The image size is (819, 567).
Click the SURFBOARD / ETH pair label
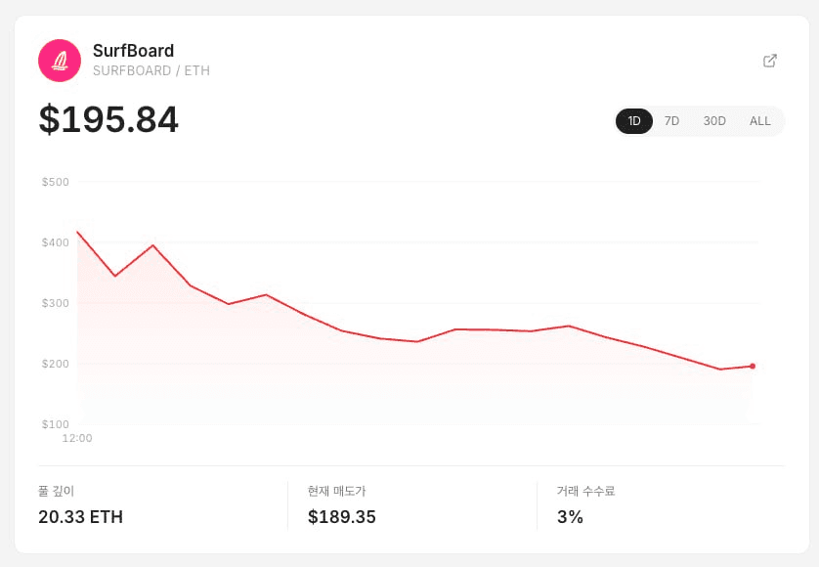coord(151,70)
